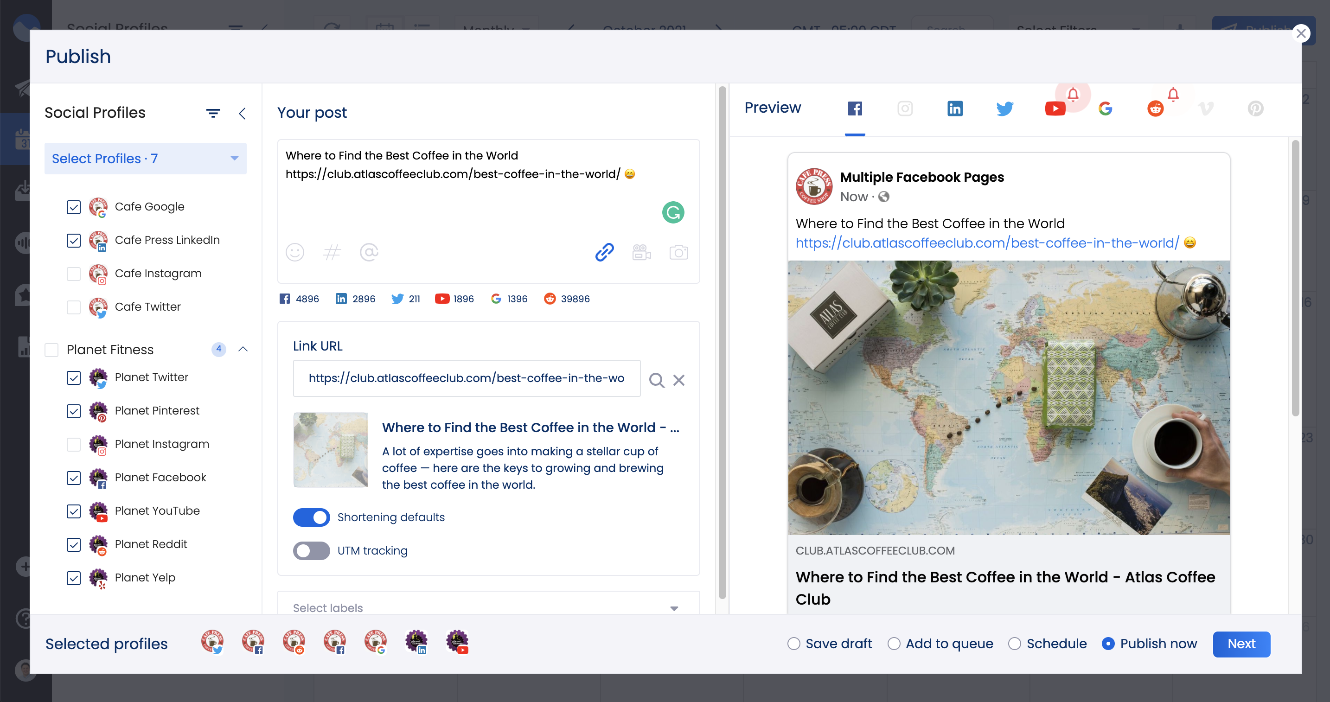Screen dimensions: 1330x702
Task: Select the Schedule radio option
Action: point(1014,644)
